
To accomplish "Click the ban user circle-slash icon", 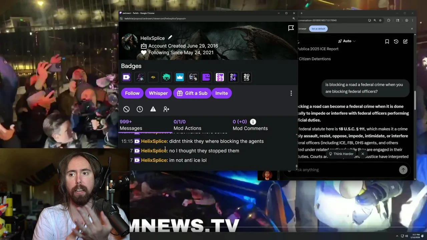I will [126, 109].
